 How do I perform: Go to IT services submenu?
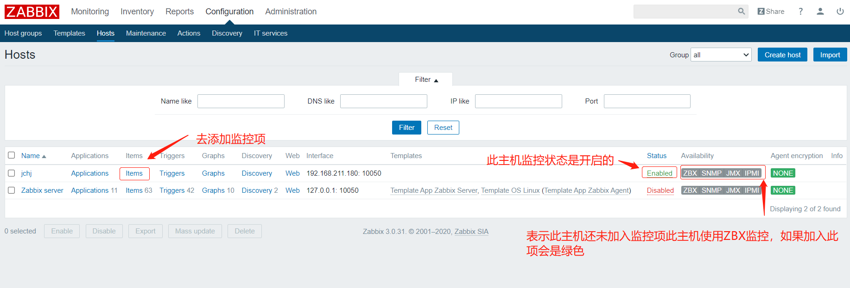click(271, 33)
